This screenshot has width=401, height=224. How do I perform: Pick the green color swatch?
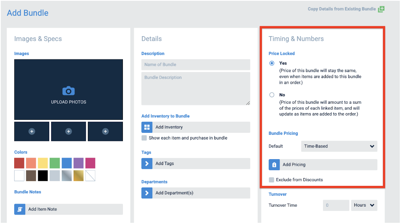pos(55,163)
